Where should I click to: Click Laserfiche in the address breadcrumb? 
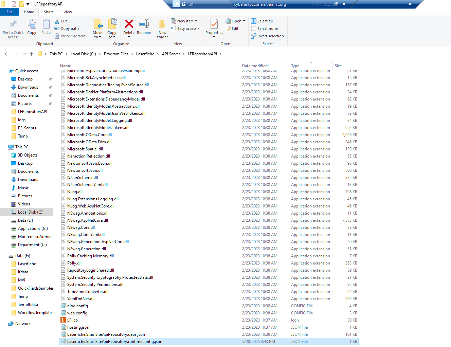click(145, 54)
